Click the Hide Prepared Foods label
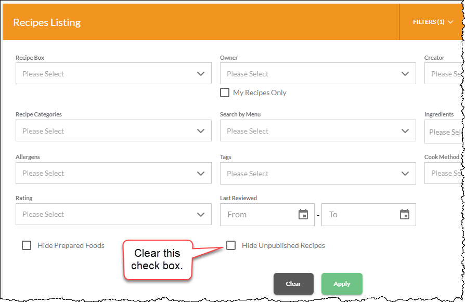Screen dimensions: 465x302 point(71,245)
